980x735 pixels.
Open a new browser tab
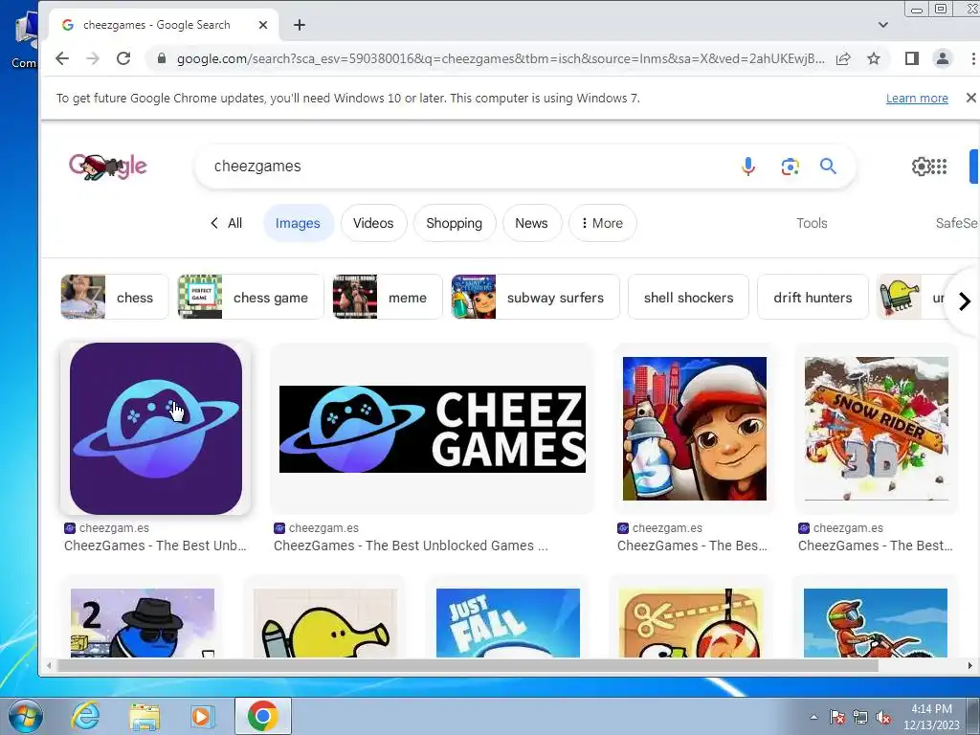tap(300, 25)
